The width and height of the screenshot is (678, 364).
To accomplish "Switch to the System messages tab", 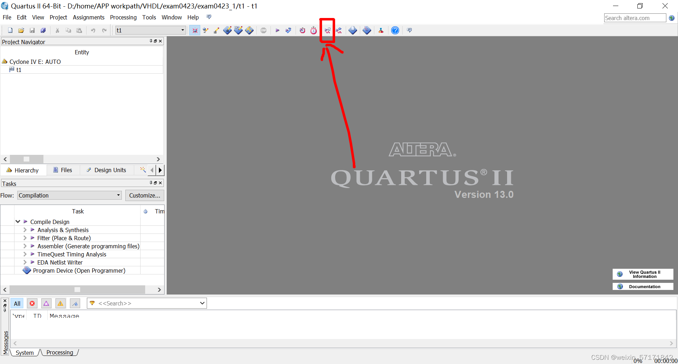I will point(25,352).
